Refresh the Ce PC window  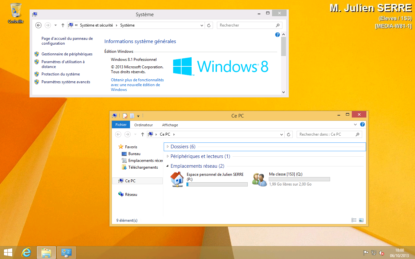click(289, 134)
